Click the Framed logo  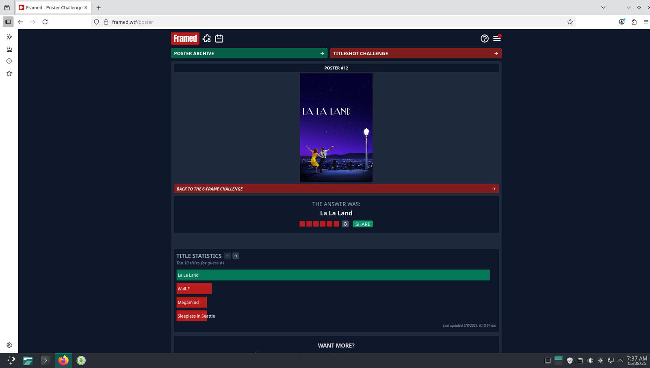(185, 39)
